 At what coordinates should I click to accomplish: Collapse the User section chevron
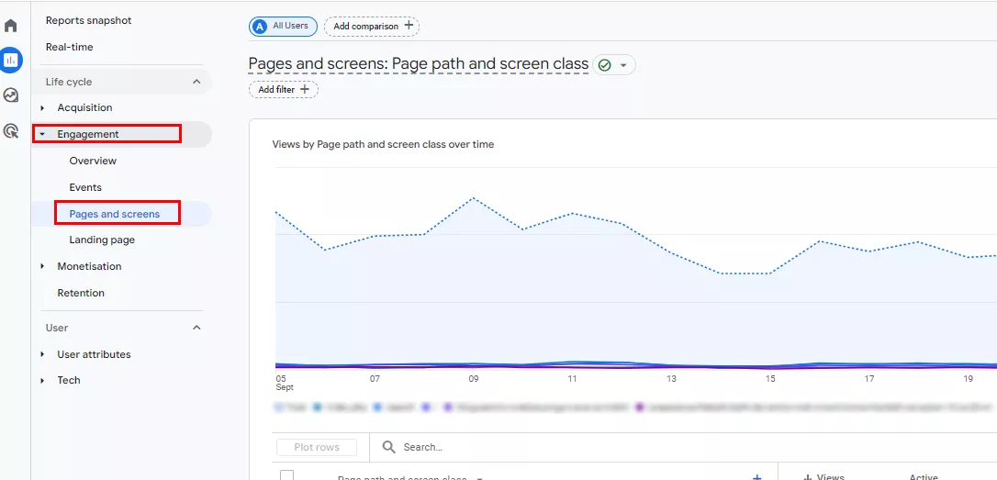[x=196, y=328]
